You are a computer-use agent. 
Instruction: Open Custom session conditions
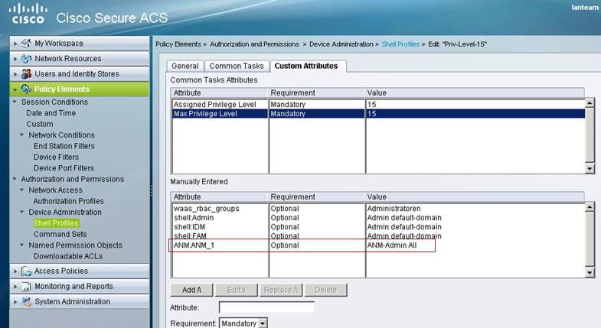tap(40, 124)
